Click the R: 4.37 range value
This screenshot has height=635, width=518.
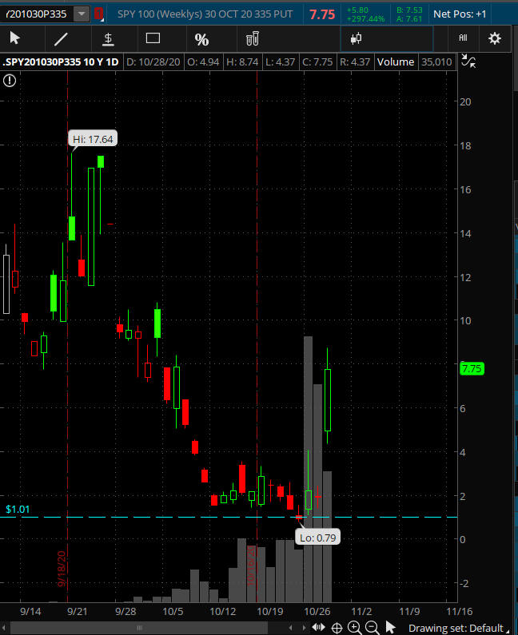pos(355,62)
